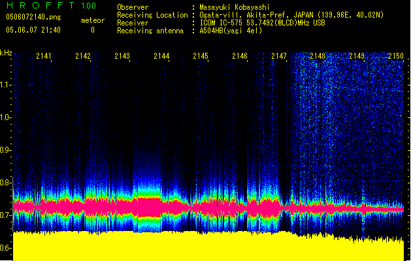The width and height of the screenshot is (411, 261).
Task: Click the 2143 time marker
Action: (122, 57)
